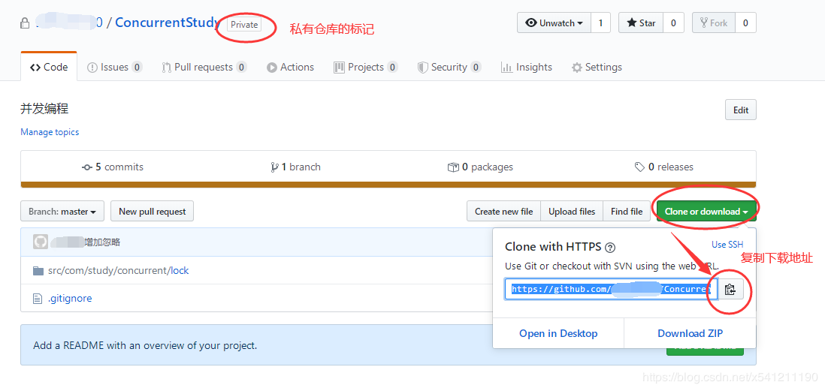
Task: Click the folder icon for src/com/study/concurrent/lock
Action: pyautogui.click(x=38, y=271)
